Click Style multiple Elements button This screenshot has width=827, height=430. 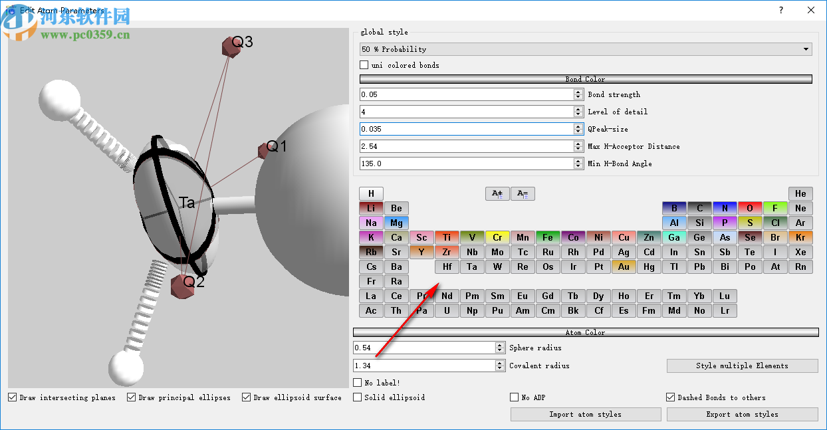click(x=743, y=366)
